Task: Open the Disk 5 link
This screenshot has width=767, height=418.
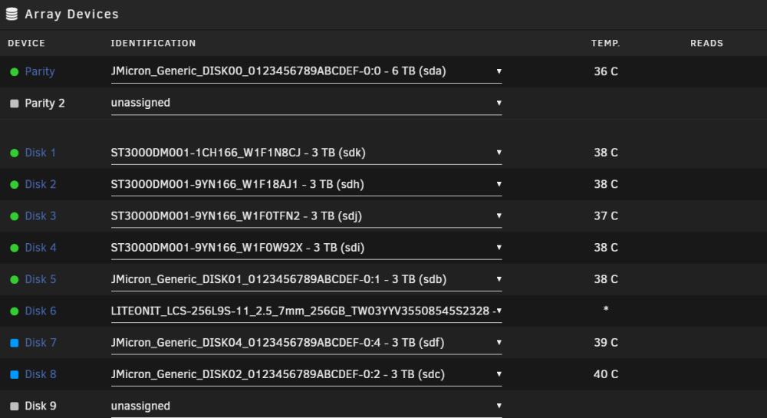Action: (41, 279)
